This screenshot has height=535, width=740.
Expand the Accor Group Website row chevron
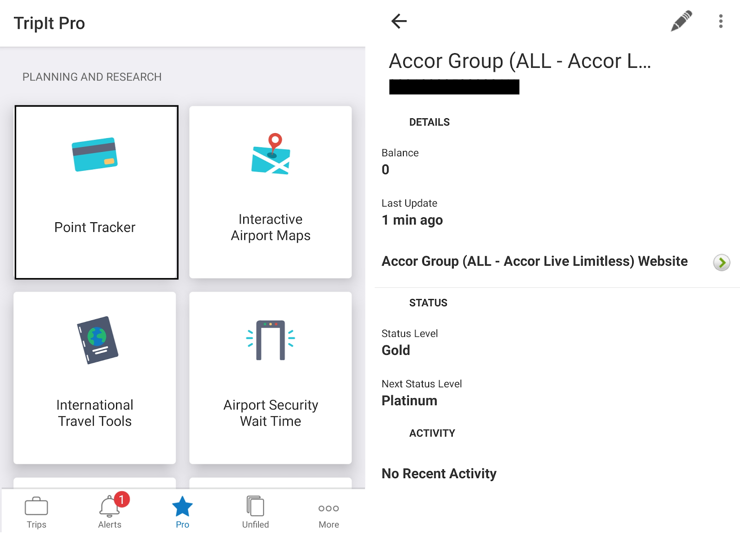pos(721,263)
